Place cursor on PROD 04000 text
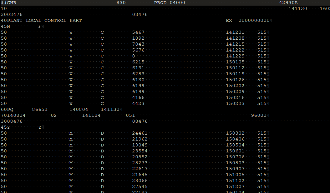 coord(170,3)
